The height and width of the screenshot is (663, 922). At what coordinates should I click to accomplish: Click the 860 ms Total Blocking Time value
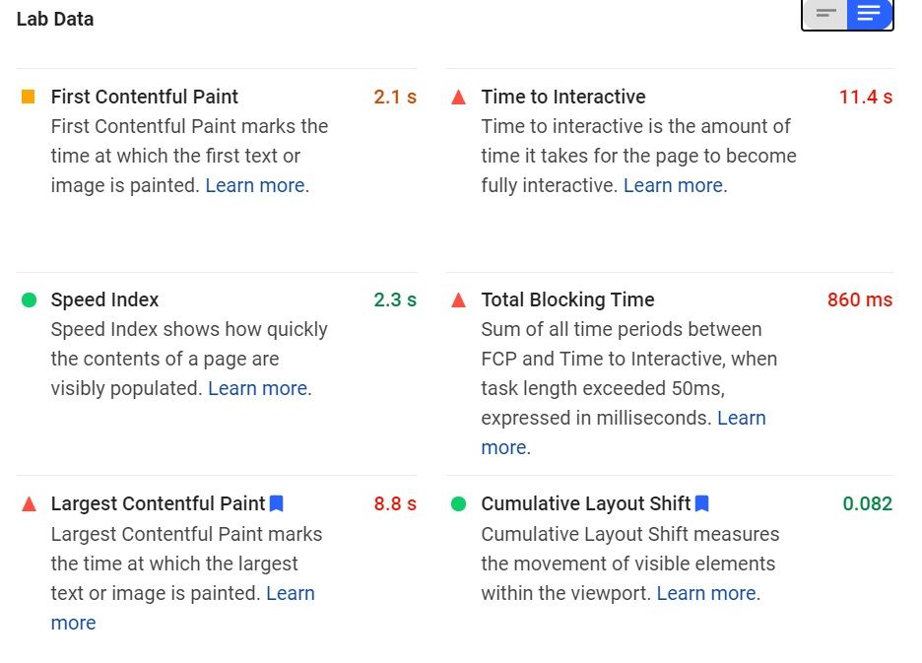pyautogui.click(x=859, y=299)
